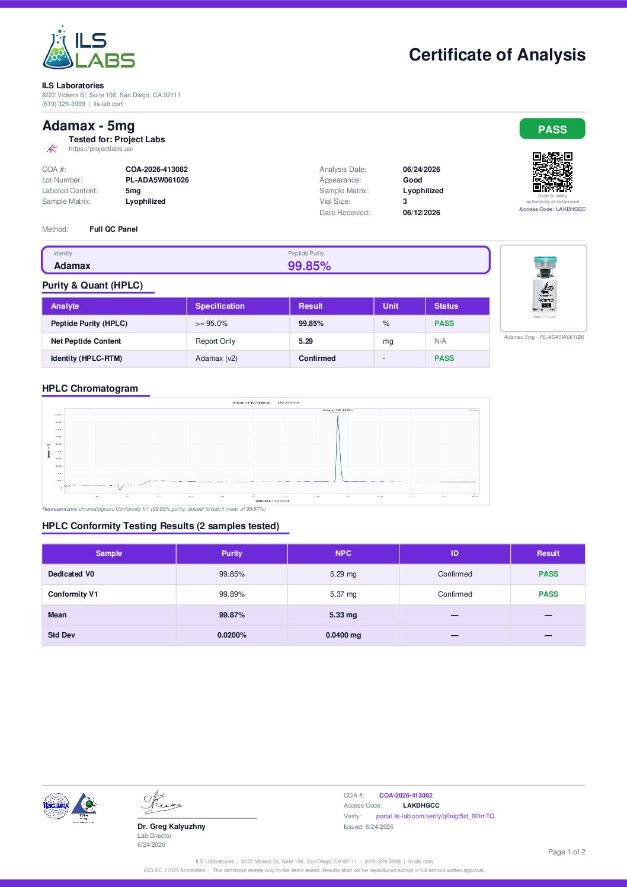Image resolution: width=627 pixels, height=887 pixels.
Task: Select the 'Identity (HPLC-RTM)' row label
Action: (87, 358)
